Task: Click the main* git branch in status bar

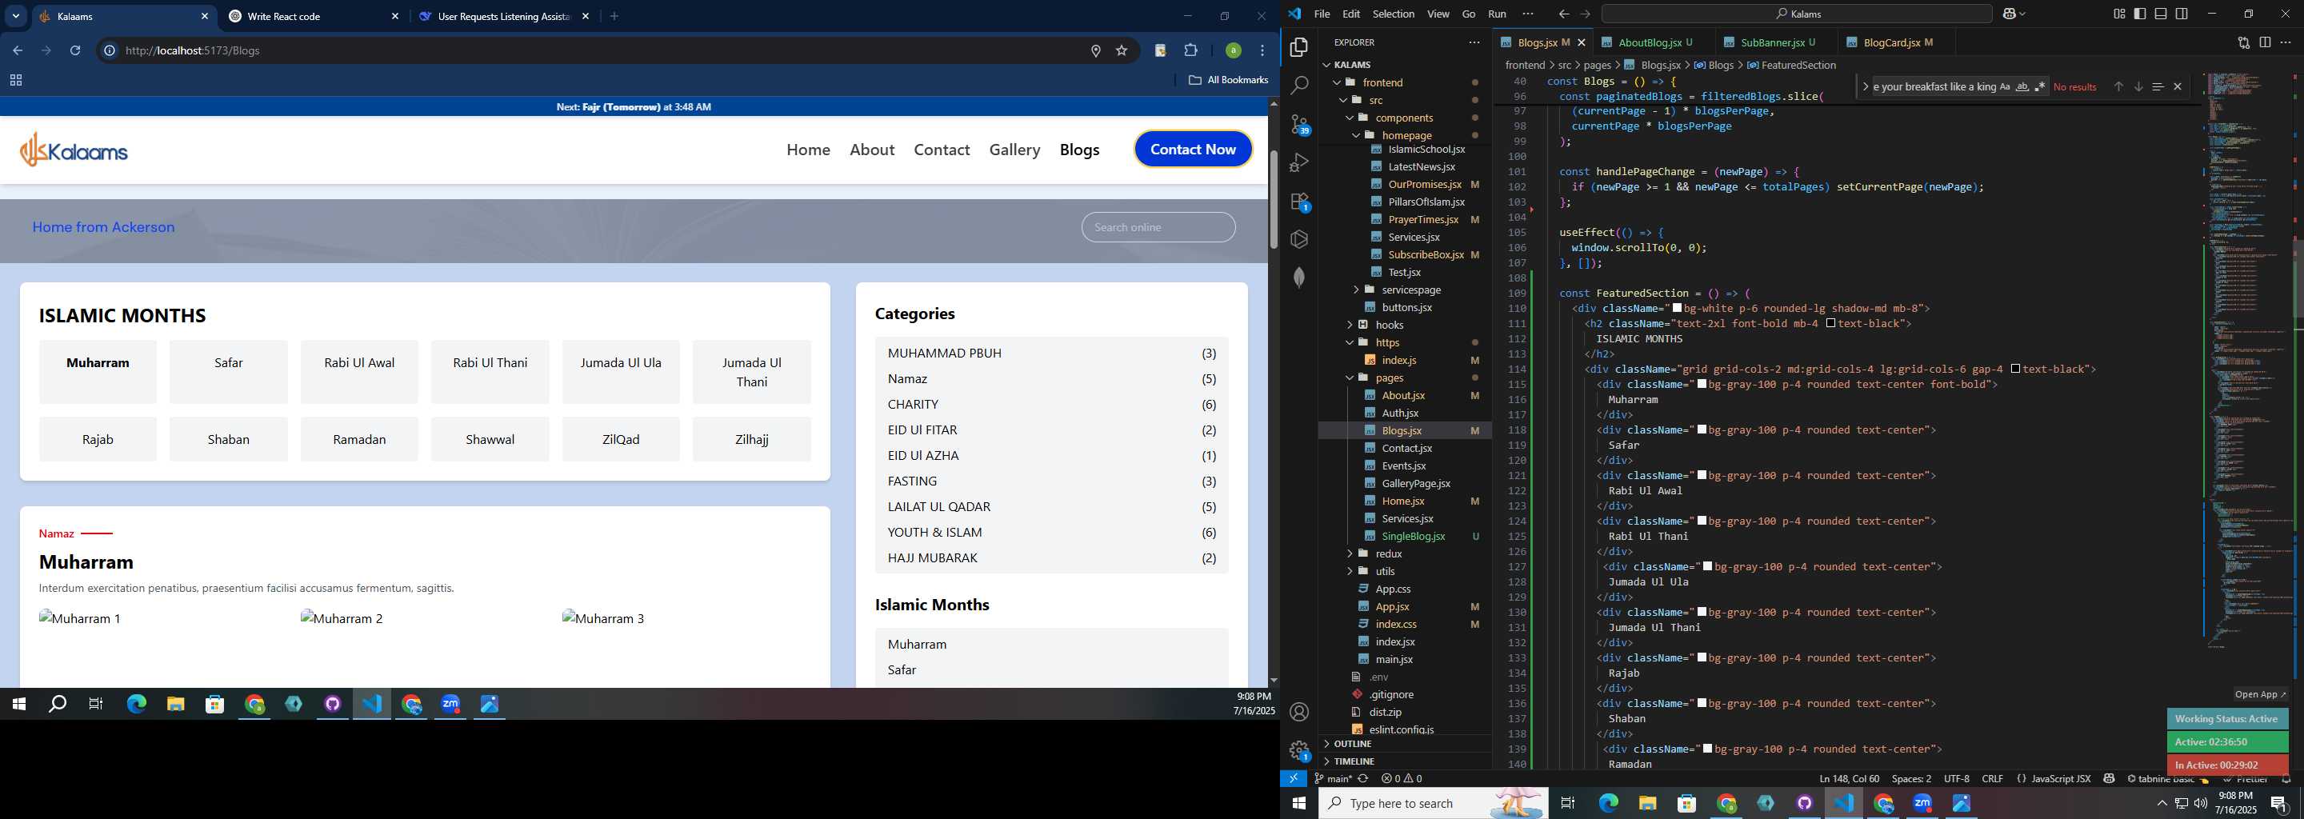Action: coord(1334,779)
